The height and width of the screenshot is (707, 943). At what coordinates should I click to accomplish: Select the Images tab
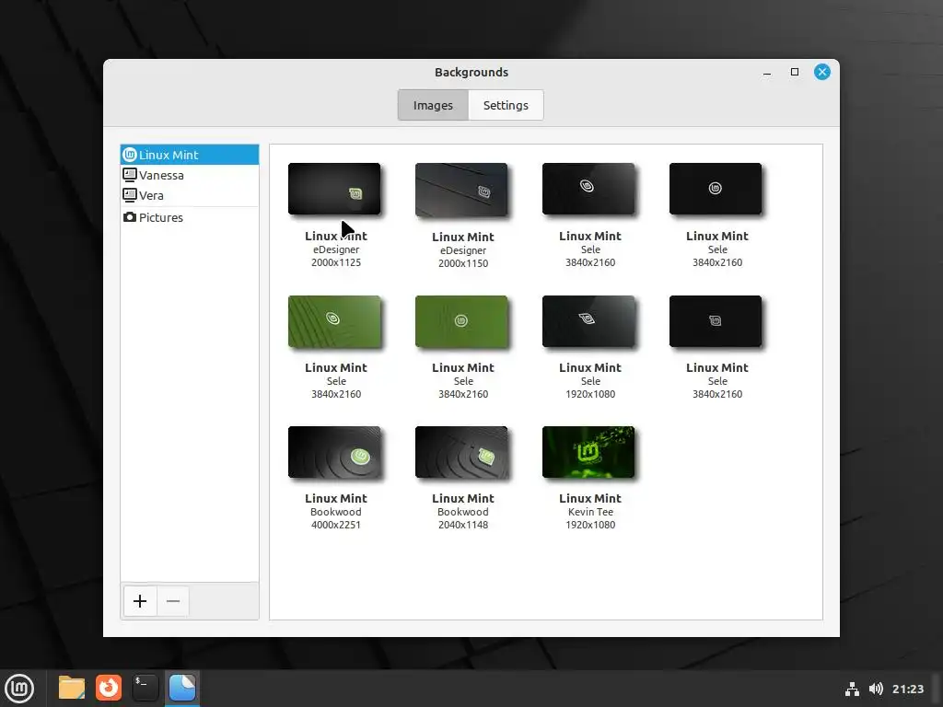point(433,105)
